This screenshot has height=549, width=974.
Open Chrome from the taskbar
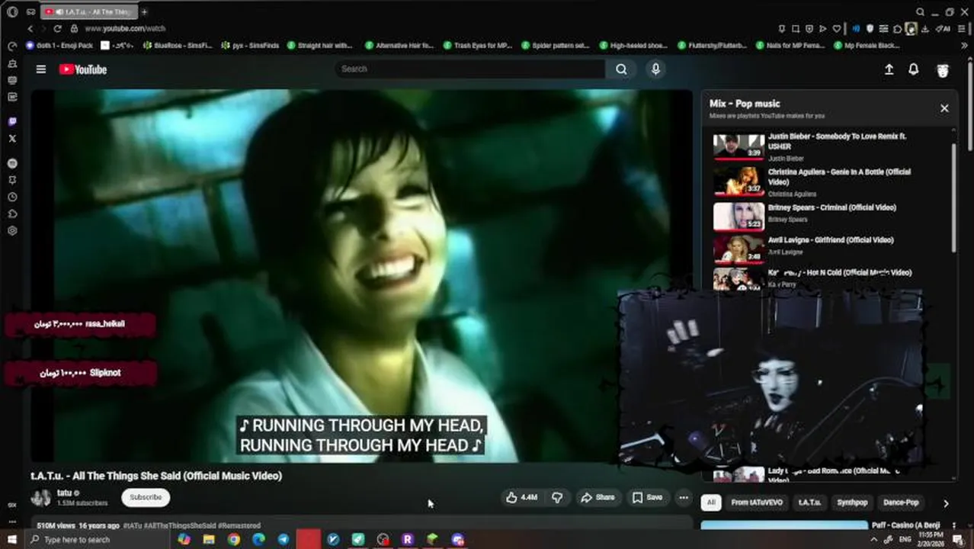(233, 539)
